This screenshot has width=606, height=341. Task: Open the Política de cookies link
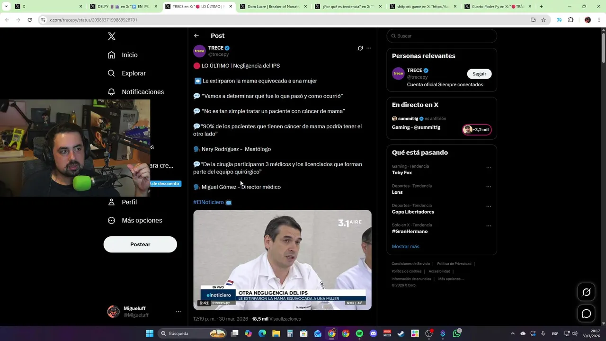pos(406,271)
